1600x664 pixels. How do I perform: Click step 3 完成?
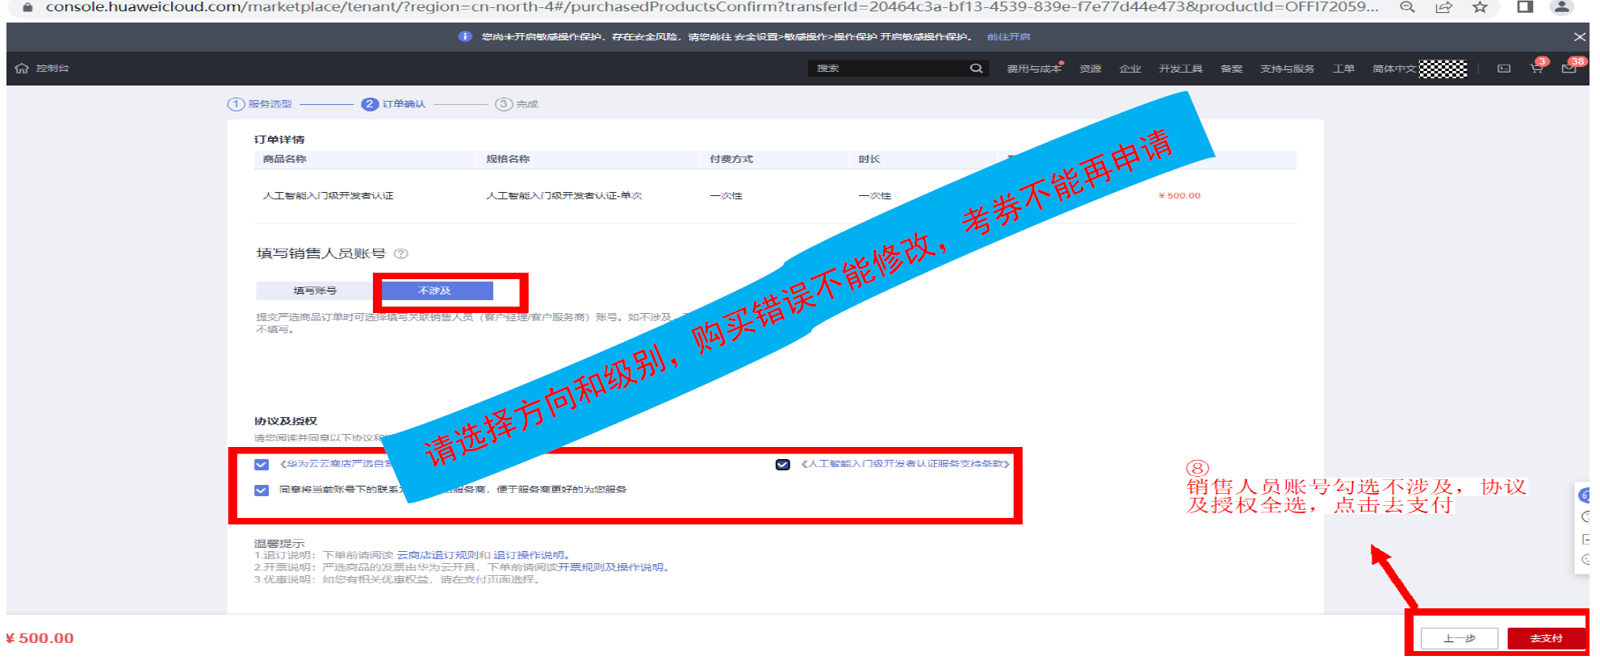point(517,104)
